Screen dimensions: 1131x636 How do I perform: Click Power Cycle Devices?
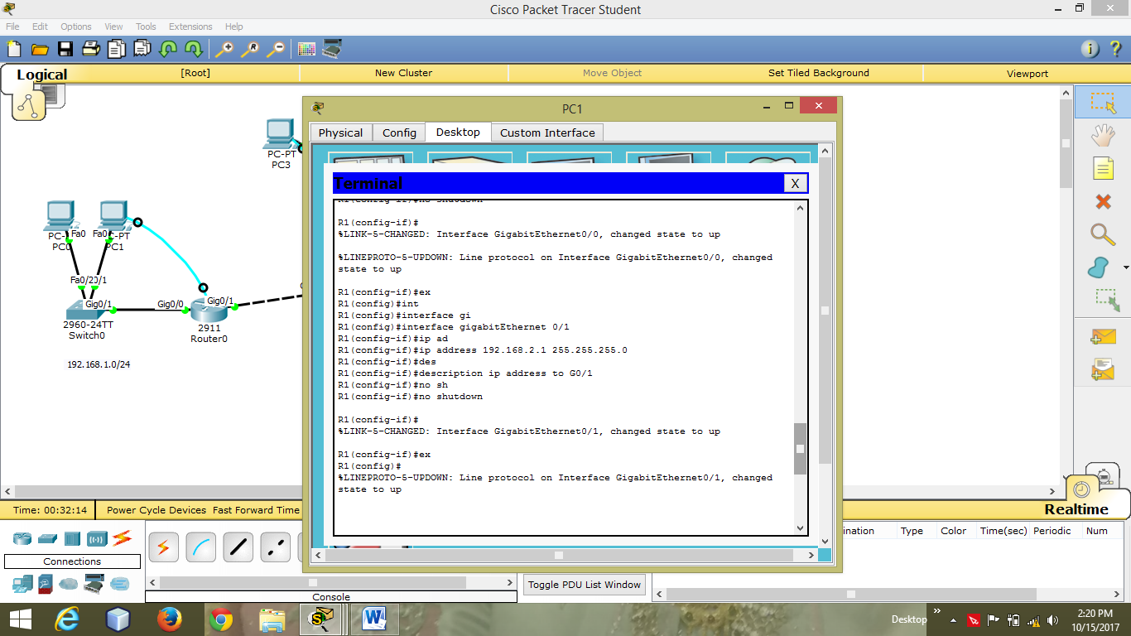[x=156, y=510]
